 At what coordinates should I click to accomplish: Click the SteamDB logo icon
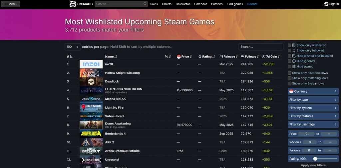coord(73,4)
